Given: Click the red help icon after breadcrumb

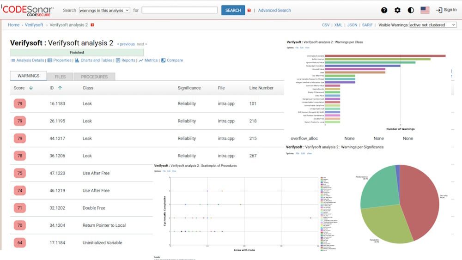Looking at the screenshot, I should point(92,25).
